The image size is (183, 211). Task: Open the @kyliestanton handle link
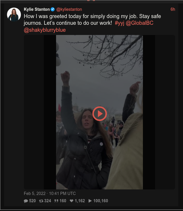(x=69, y=9)
